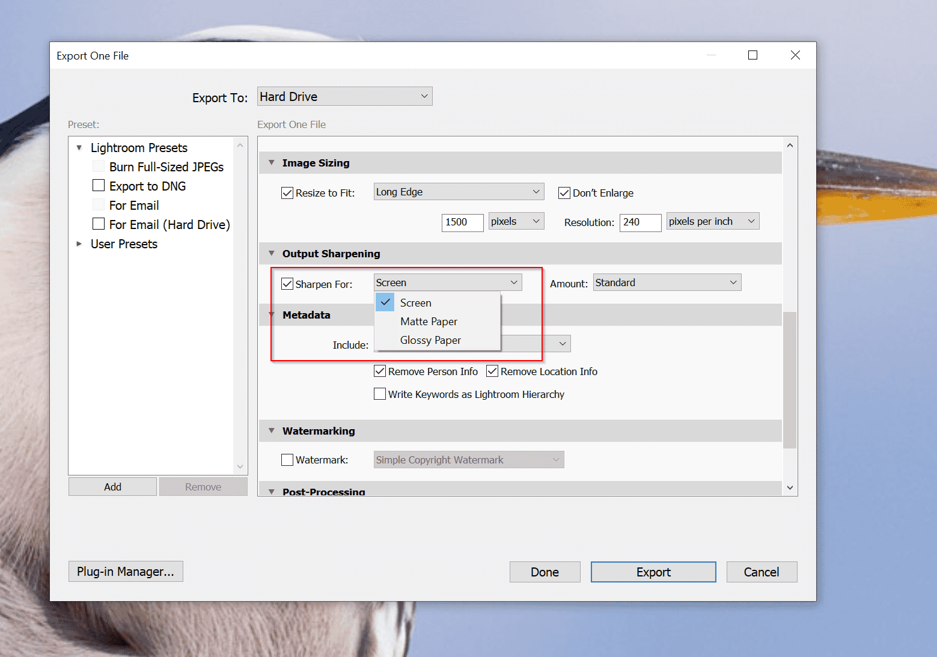This screenshot has height=657, width=937.
Task: Open the Amount dropdown set to Standard
Action: (x=666, y=282)
